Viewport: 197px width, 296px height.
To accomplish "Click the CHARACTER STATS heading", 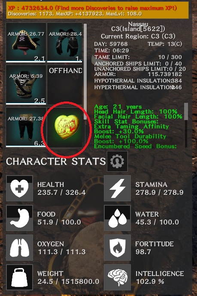I will point(56,162).
